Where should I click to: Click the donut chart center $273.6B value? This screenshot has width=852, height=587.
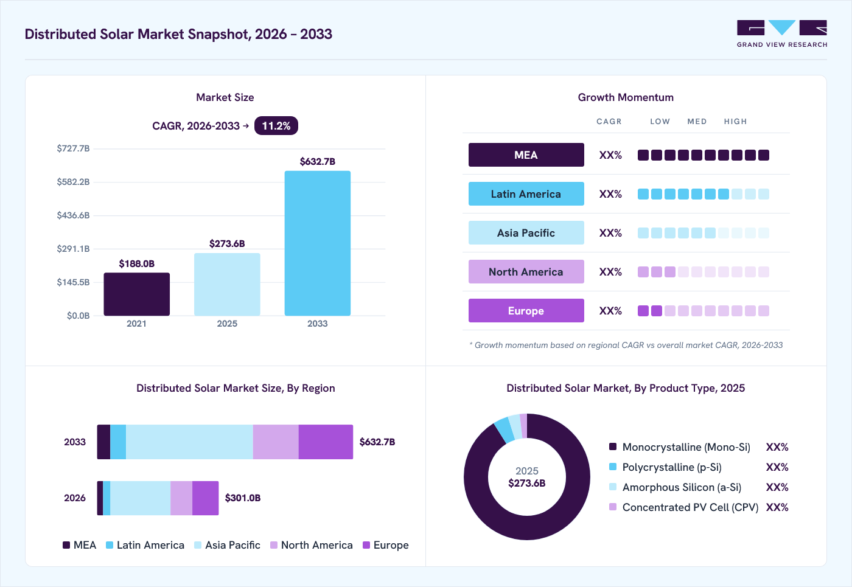pos(527,483)
